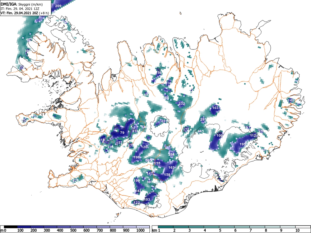Click the '157' visibility value on the map

119,143
